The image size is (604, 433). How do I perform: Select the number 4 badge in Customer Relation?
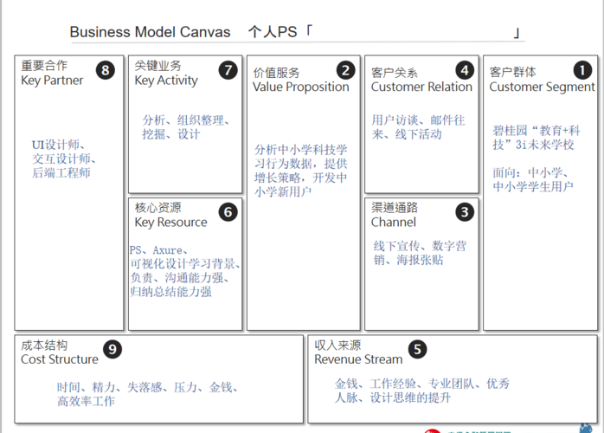(x=466, y=71)
